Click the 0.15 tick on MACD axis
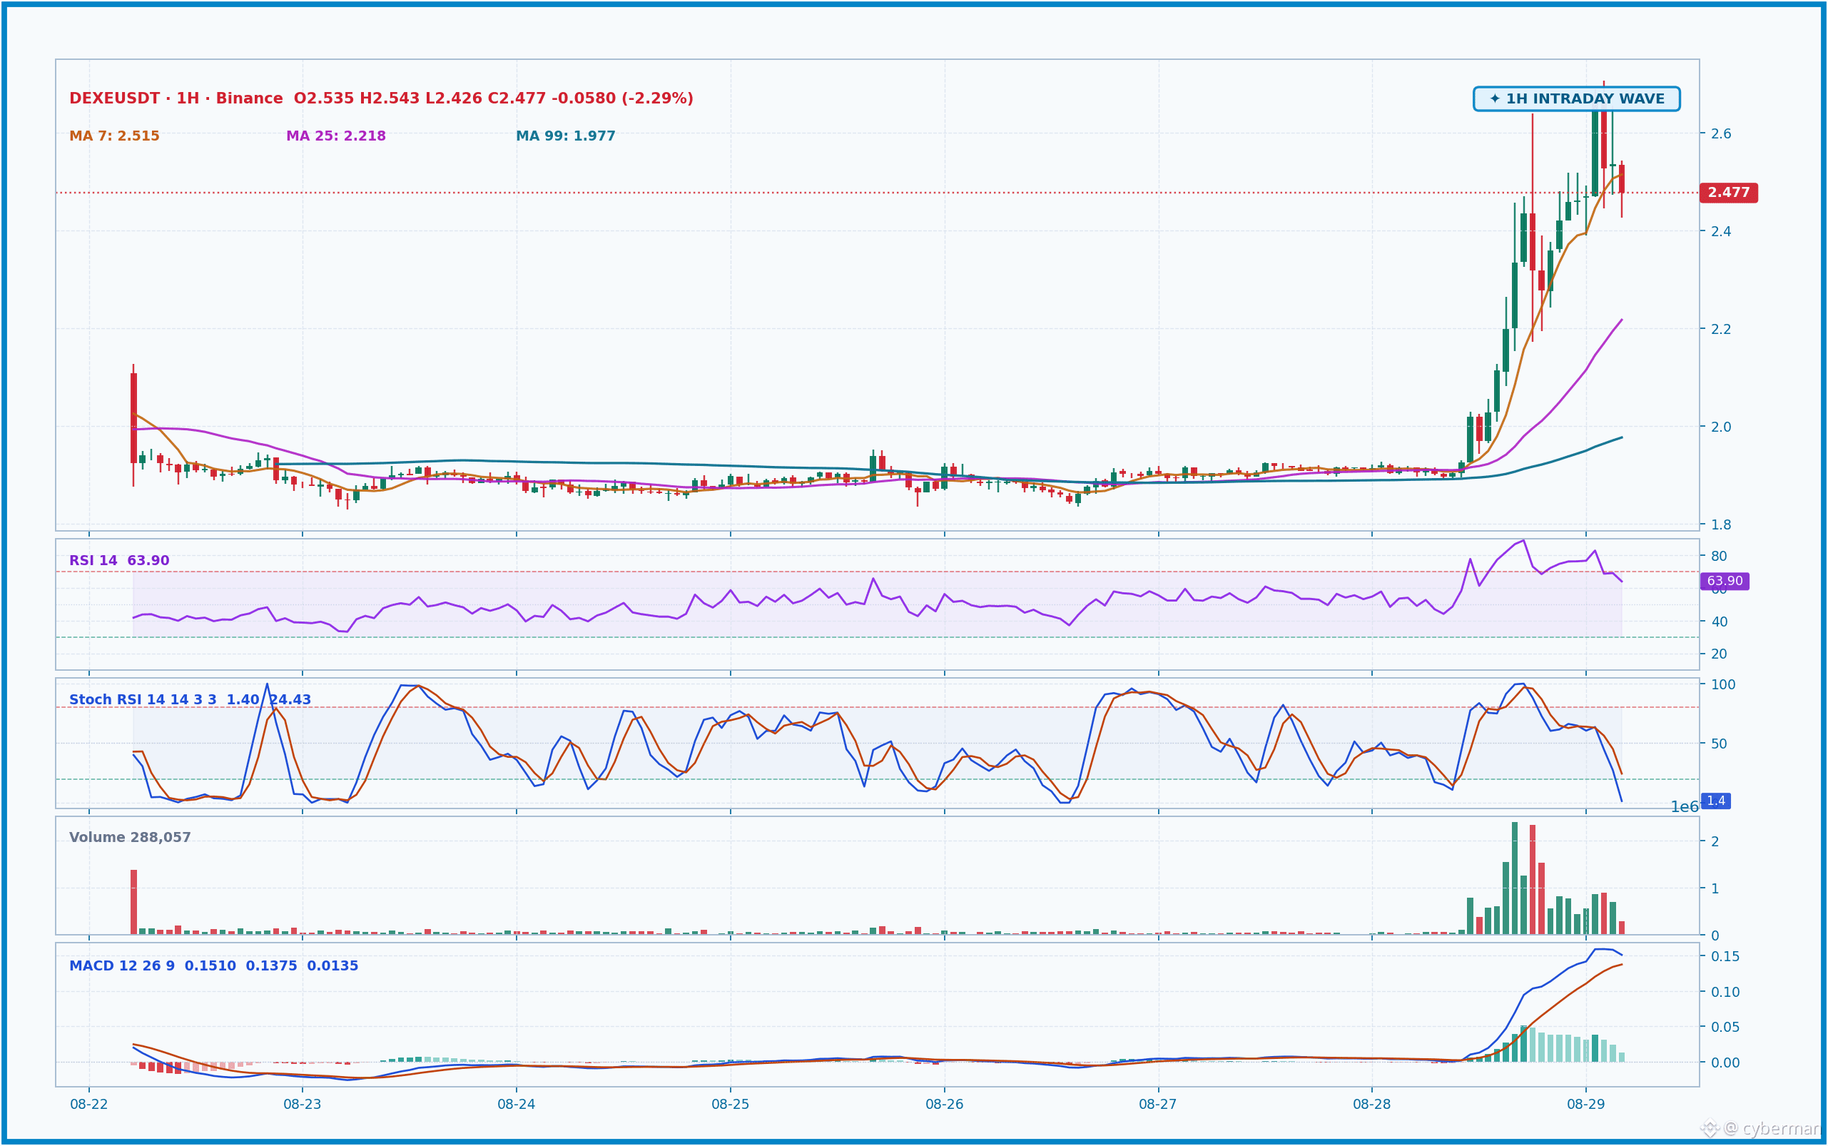The width and height of the screenshot is (1828, 1146). point(1725,956)
